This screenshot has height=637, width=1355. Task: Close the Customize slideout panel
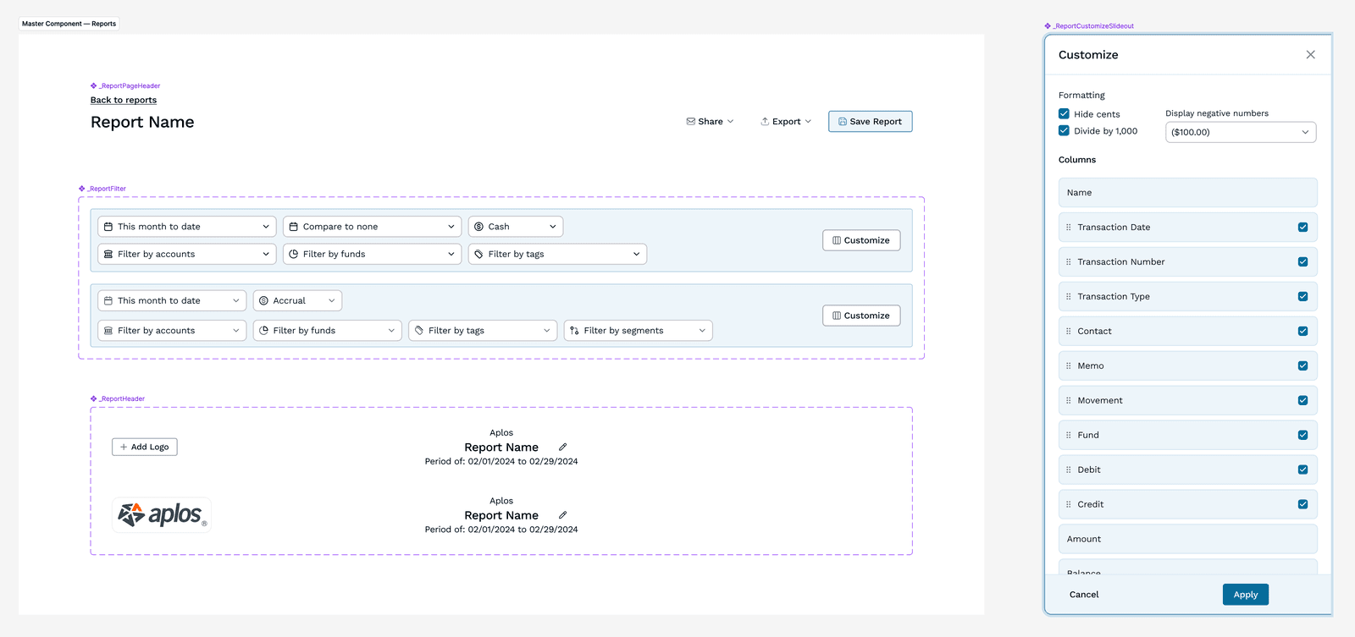(1310, 55)
